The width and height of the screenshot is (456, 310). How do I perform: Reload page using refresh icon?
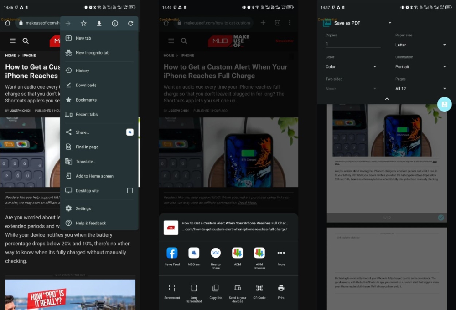tap(130, 24)
